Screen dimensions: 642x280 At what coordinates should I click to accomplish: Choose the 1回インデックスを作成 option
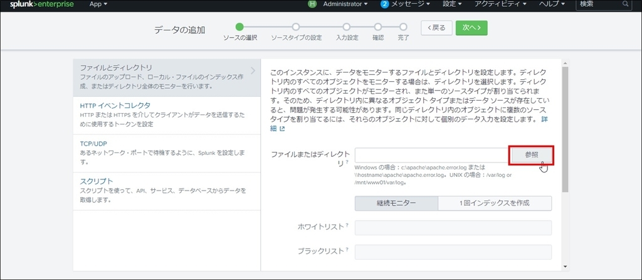click(x=495, y=203)
